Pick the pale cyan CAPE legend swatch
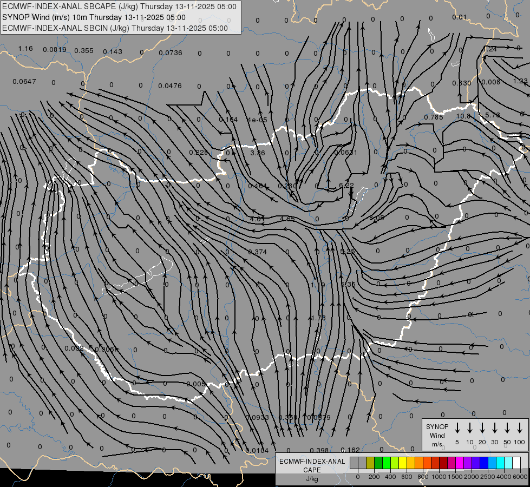530x487 pixels. point(508,463)
